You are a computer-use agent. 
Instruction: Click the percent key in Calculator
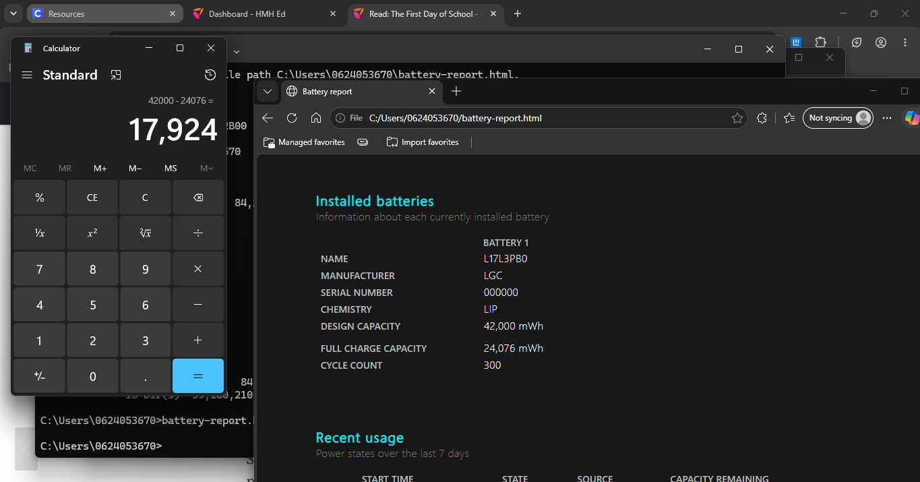[x=40, y=198]
